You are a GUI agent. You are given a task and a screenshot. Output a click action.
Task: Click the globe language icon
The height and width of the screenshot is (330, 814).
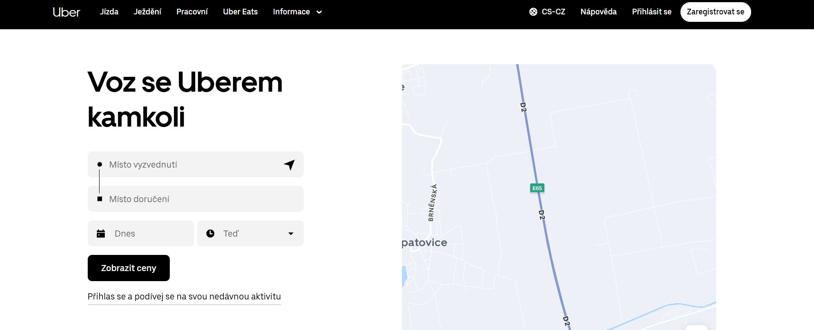point(533,12)
